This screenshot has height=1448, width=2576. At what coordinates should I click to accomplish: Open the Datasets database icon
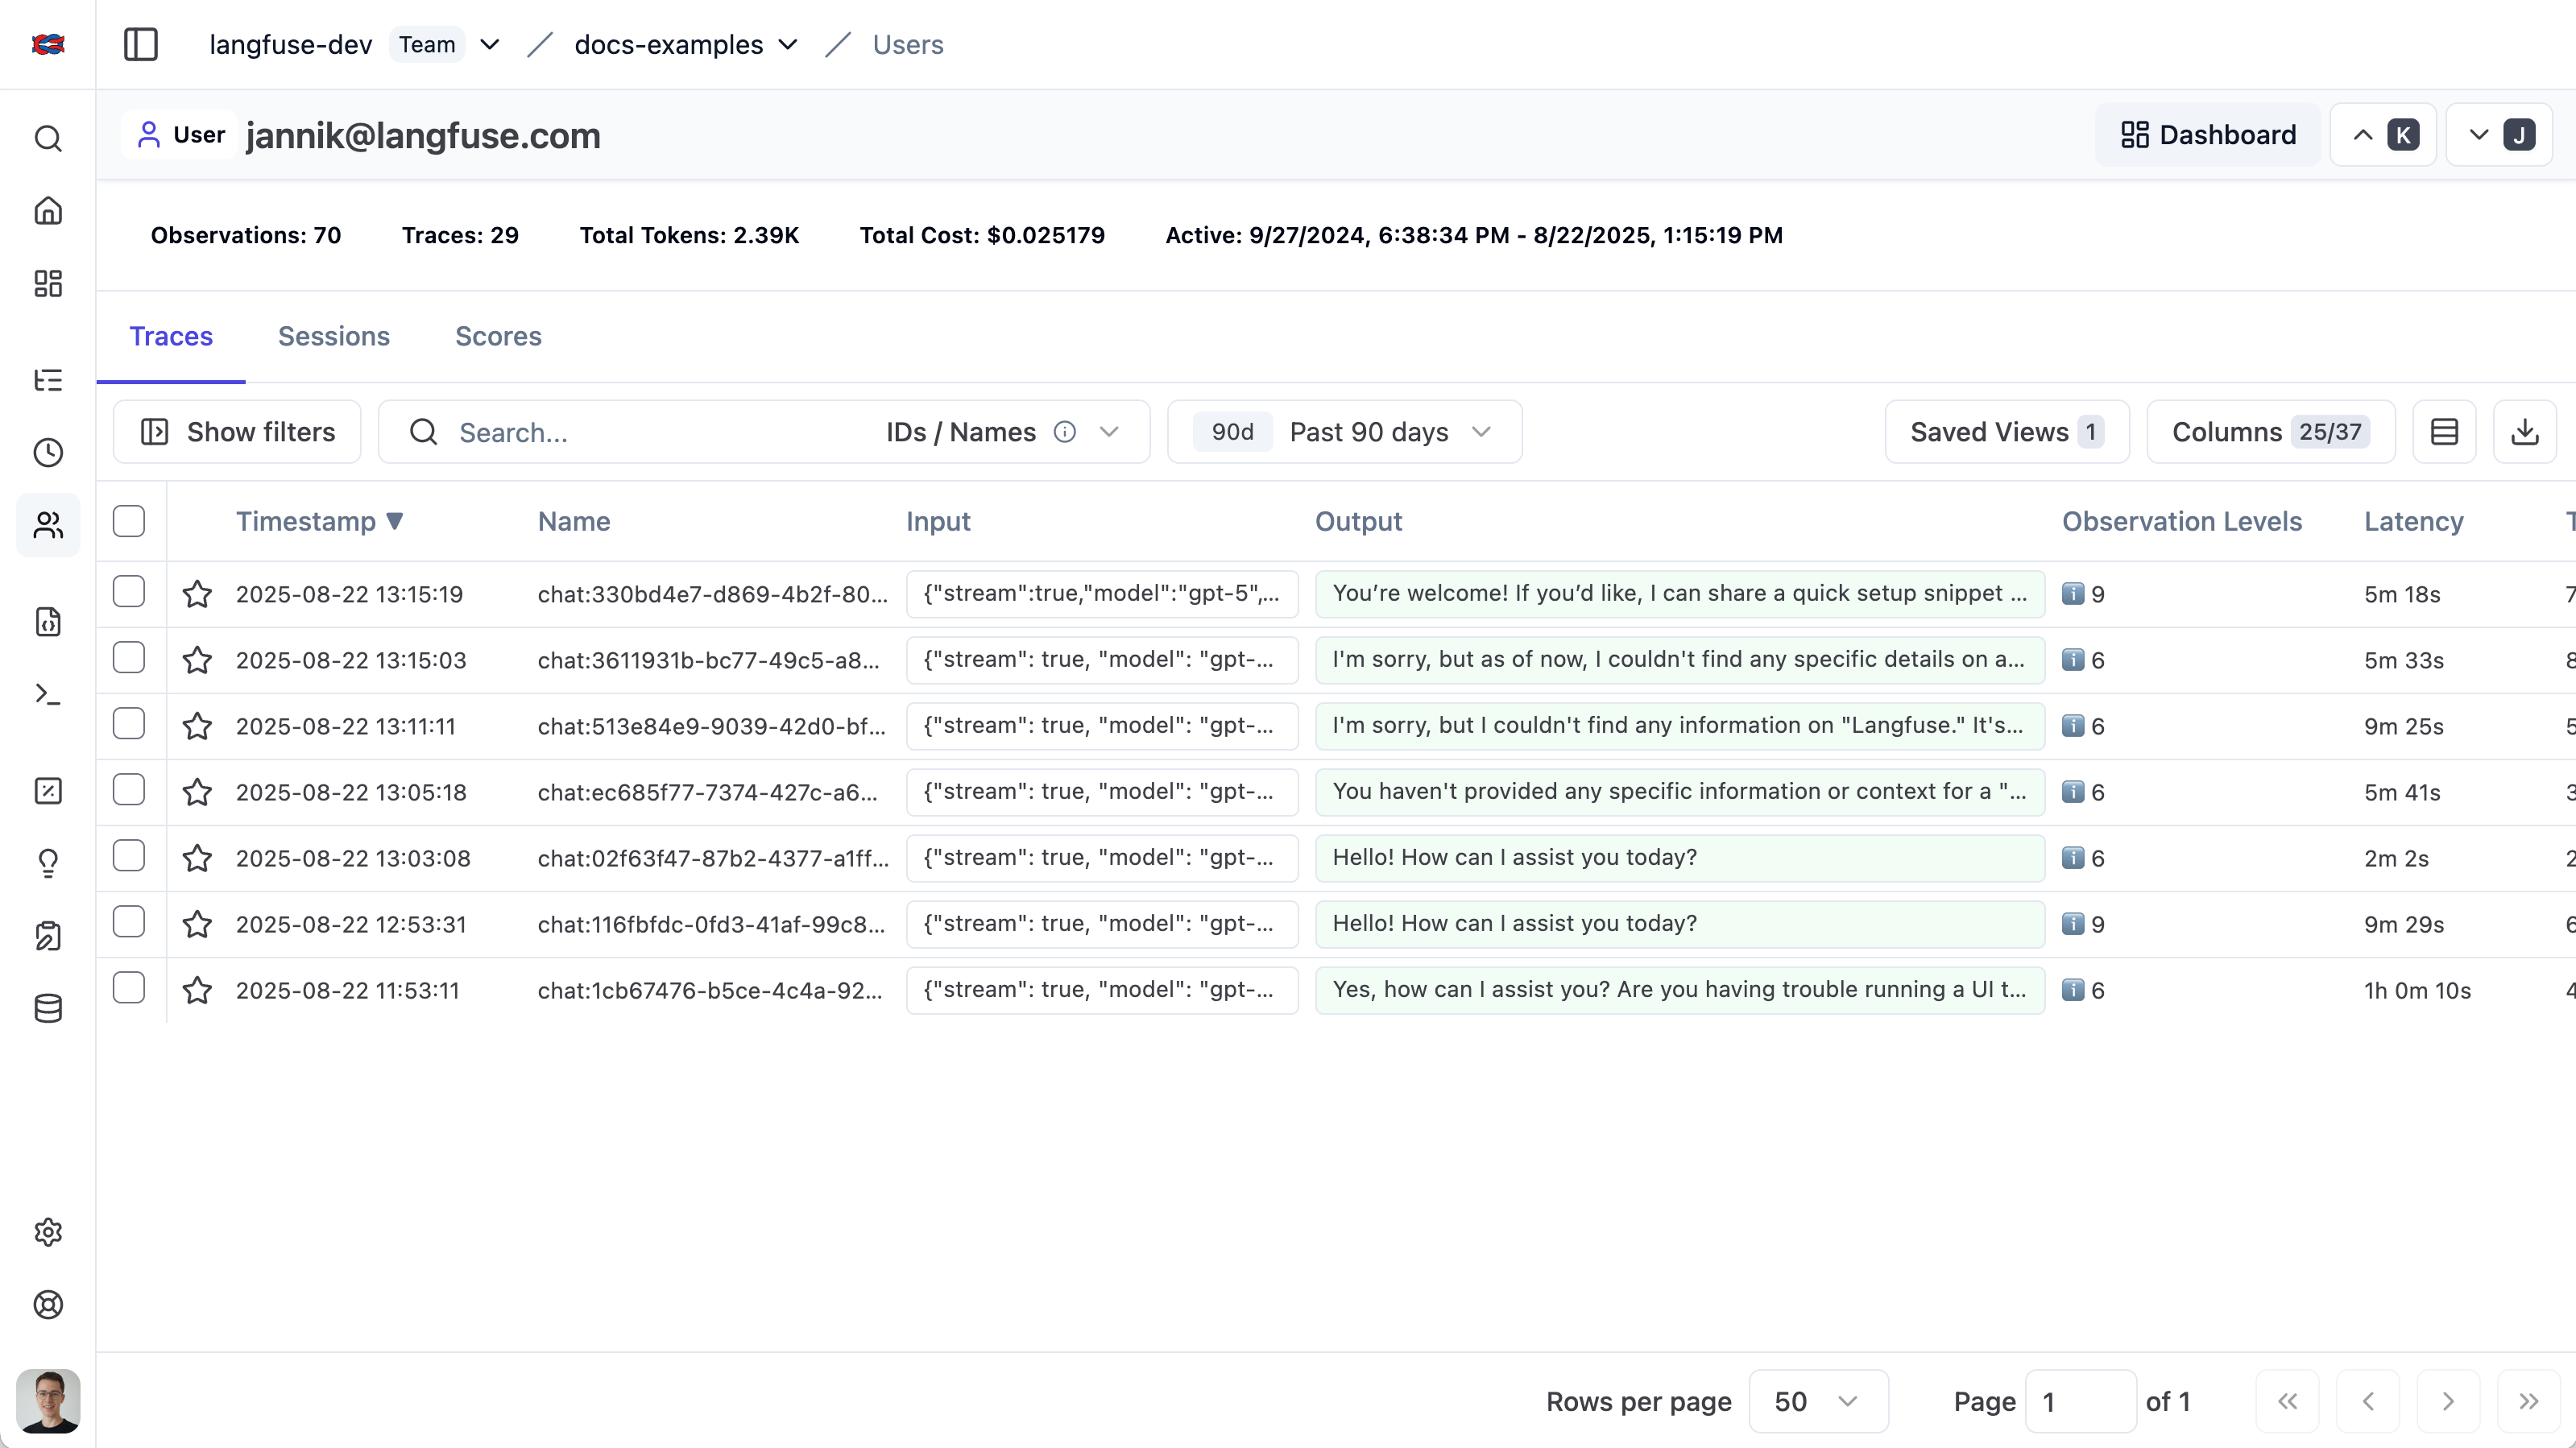(48, 1008)
